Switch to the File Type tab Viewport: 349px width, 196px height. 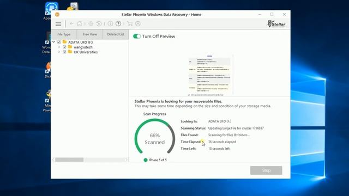point(64,34)
